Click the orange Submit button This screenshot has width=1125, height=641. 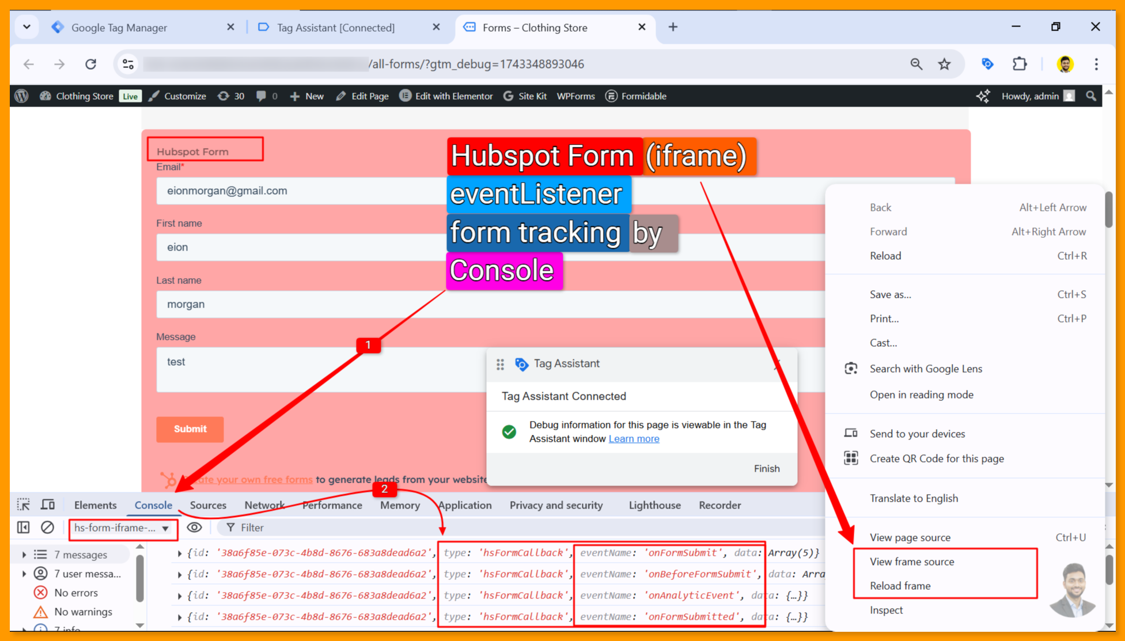[x=190, y=429]
